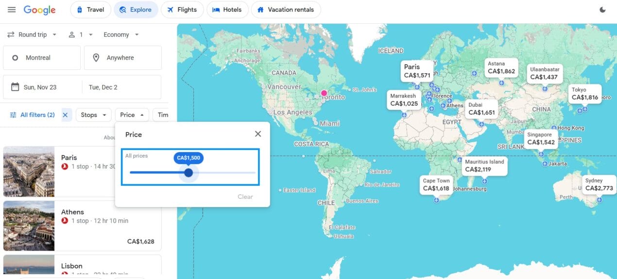Select the Paris CA$1,571 map label
Viewport: 617px width, 279px height.
click(x=417, y=71)
